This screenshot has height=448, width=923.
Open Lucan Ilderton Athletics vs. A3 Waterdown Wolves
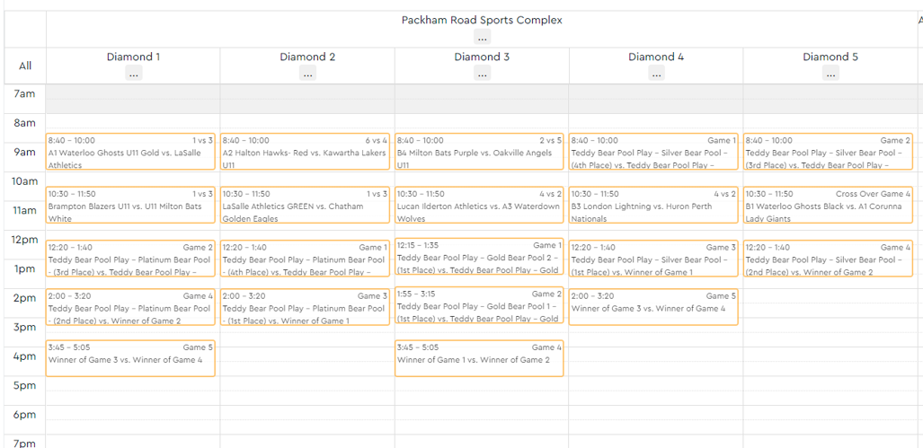(x=479, y=206)
